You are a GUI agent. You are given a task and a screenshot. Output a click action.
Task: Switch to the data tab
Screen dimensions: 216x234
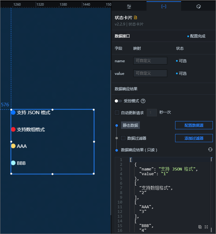click(x=163, y=6)
